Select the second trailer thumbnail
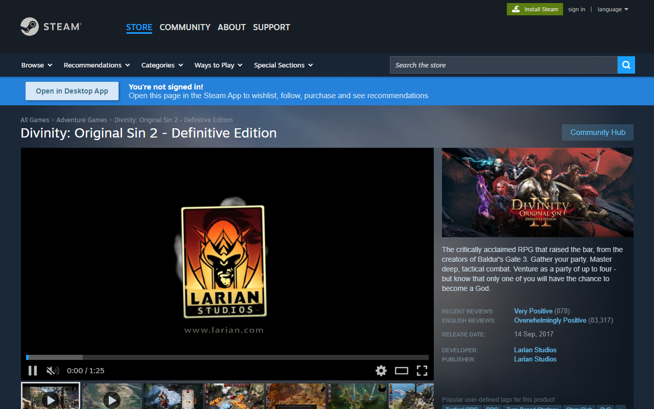The width and height of the screenshot is (654, 409). 112,396
